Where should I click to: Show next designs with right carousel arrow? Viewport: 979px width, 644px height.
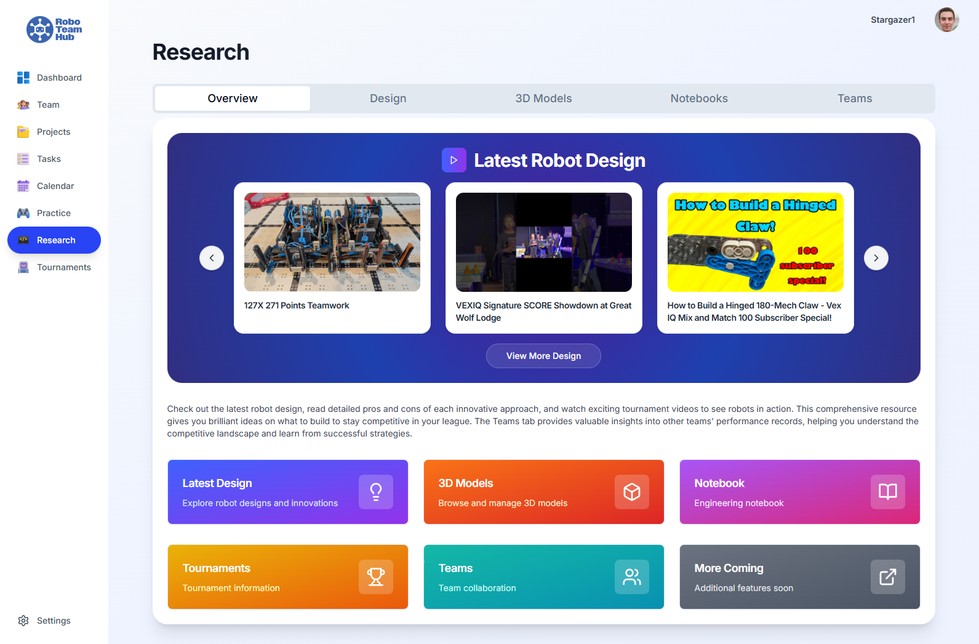pyautogui.click(x=876, y=258)
